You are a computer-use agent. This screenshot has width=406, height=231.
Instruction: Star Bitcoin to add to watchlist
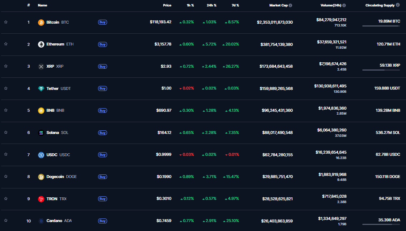pos(6,22)
